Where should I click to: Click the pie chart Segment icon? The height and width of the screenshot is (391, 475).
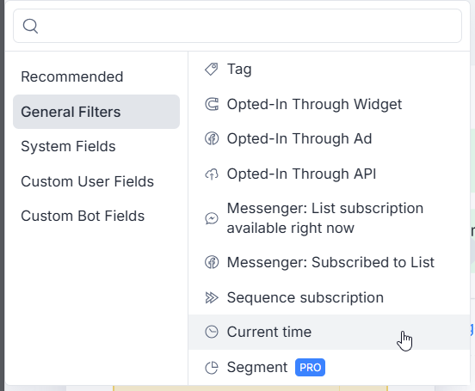212,368
